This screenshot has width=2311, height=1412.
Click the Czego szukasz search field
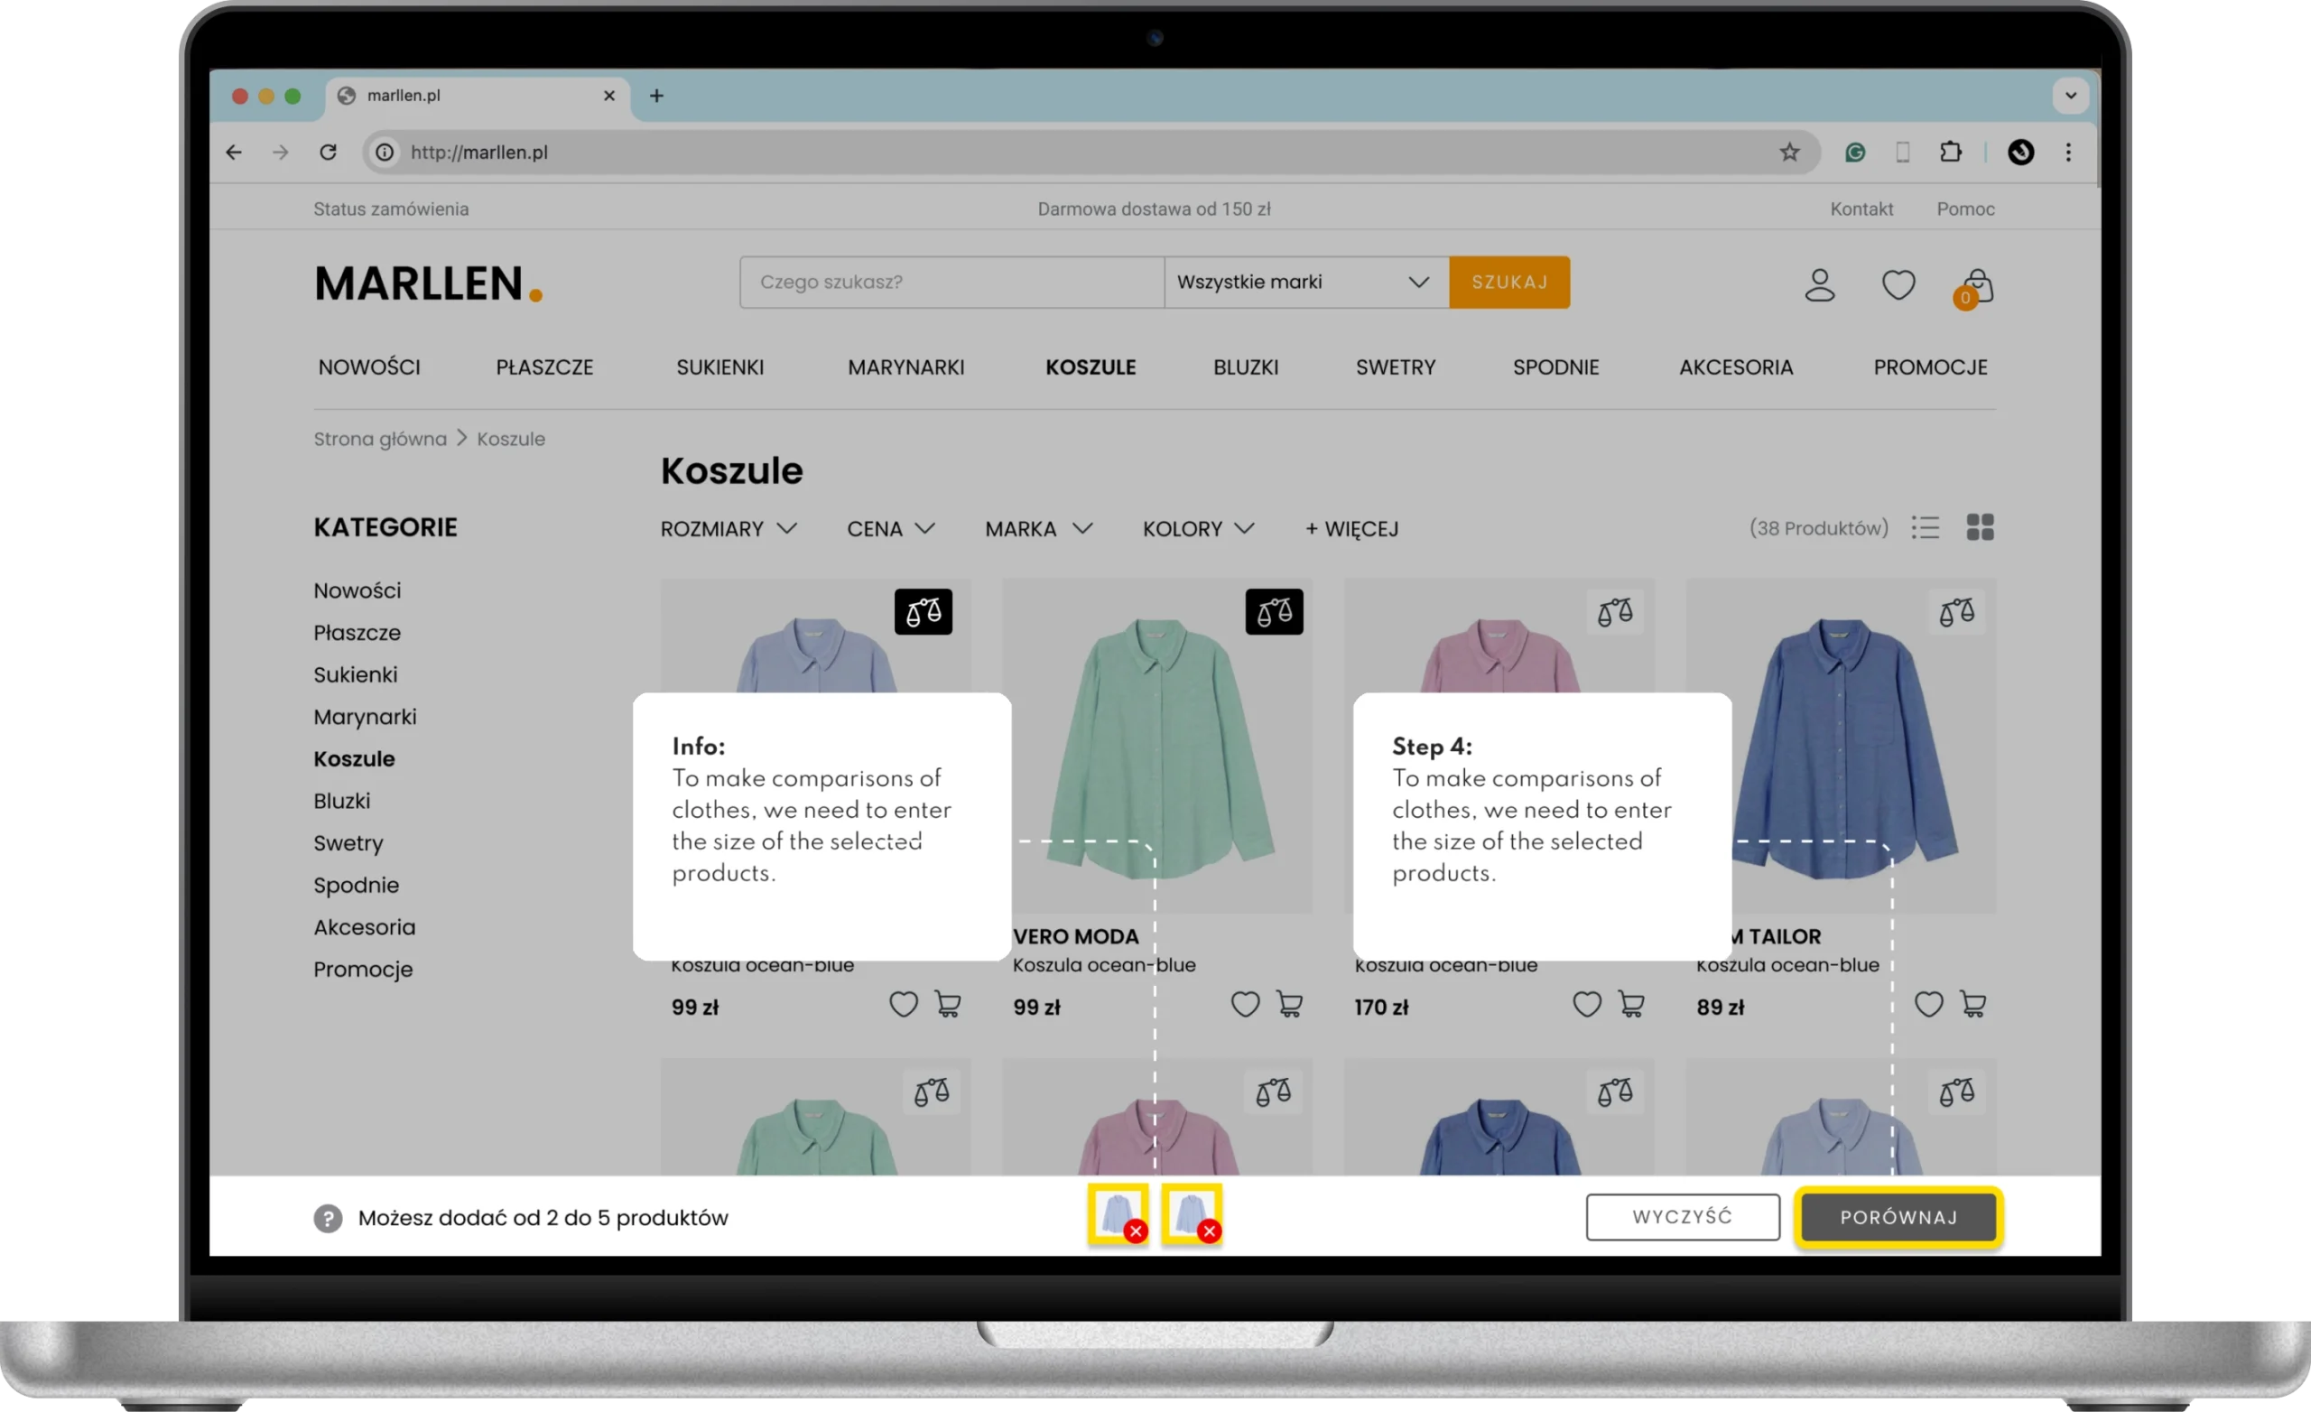coord(951,283)
